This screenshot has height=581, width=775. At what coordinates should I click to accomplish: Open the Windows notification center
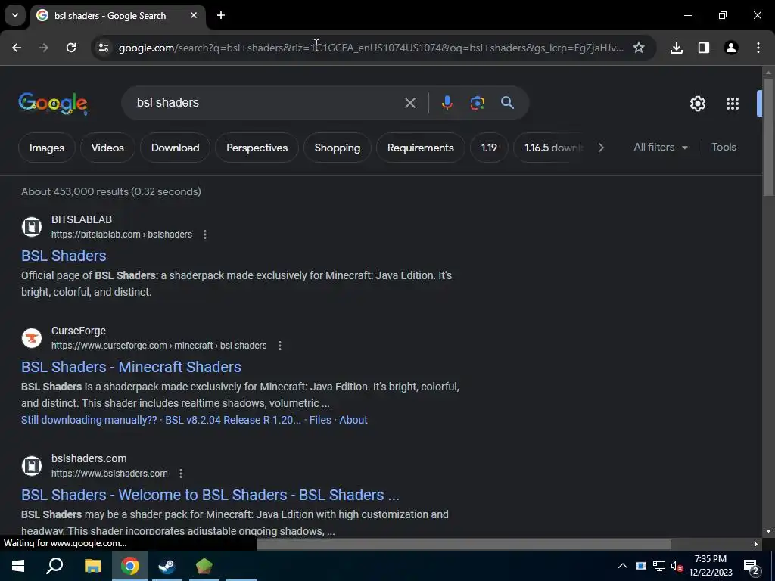point(751,566)
